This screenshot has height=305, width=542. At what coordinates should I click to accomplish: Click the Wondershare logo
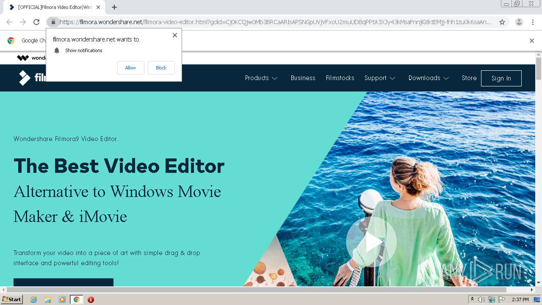click(x=31, y=58)
